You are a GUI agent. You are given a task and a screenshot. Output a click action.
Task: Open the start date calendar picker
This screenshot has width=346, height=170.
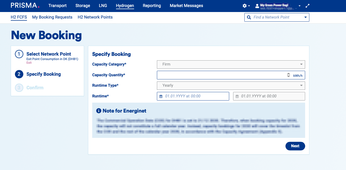(x=161, y=96)
